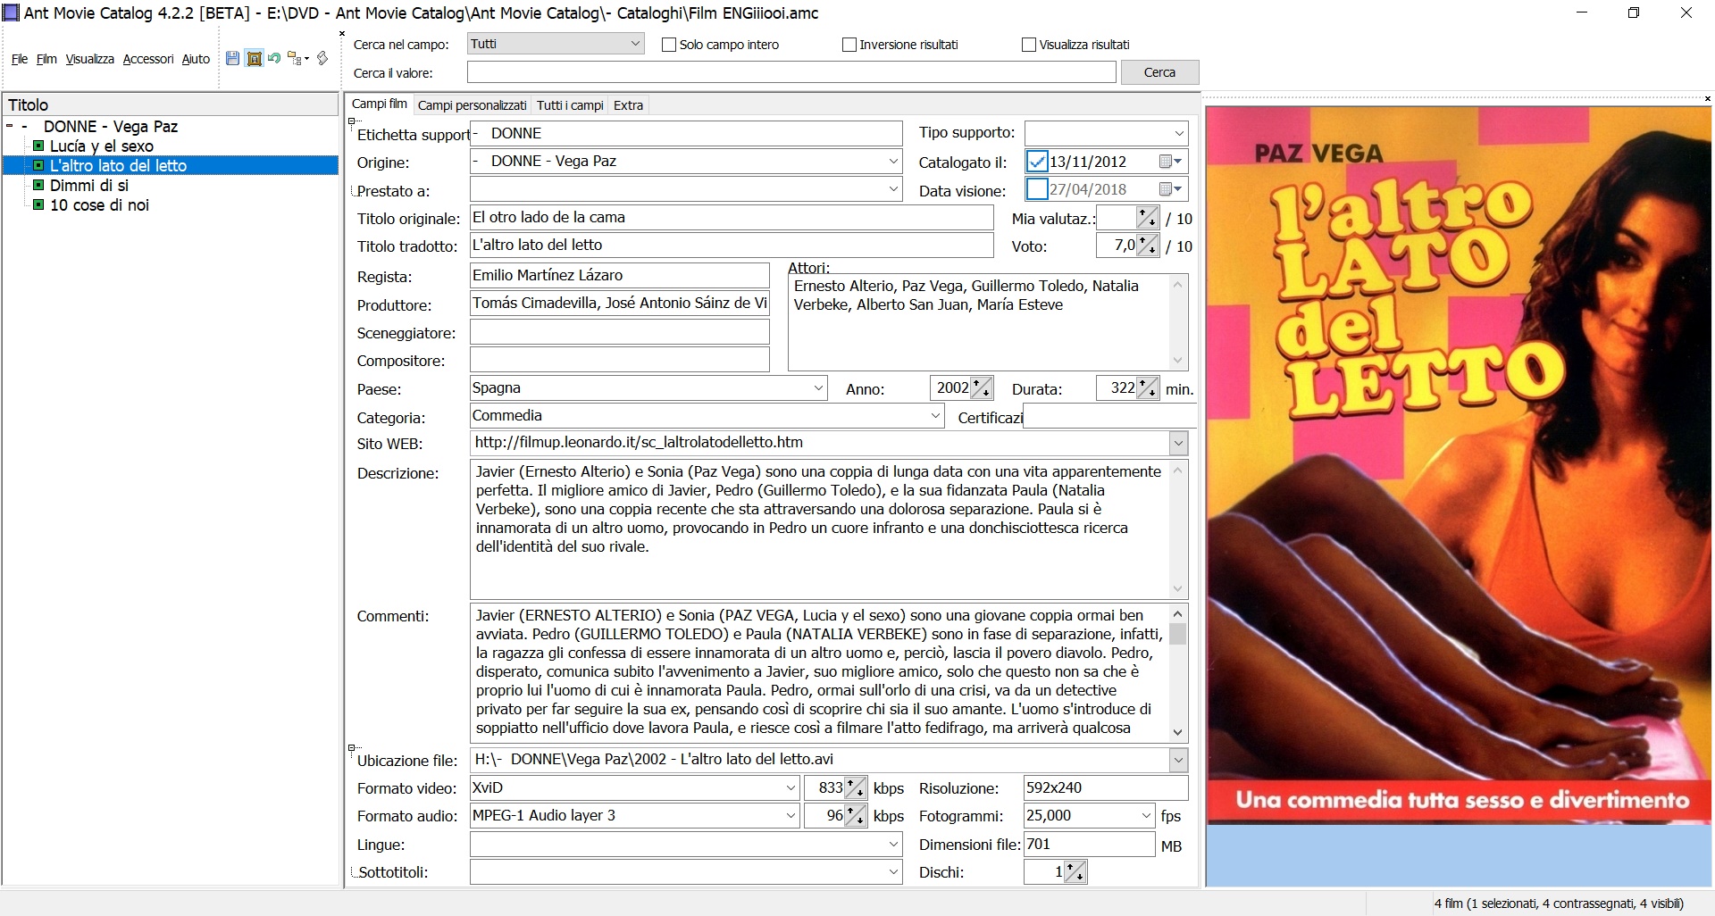Open the Lingue dropdown

coord(893,845)
